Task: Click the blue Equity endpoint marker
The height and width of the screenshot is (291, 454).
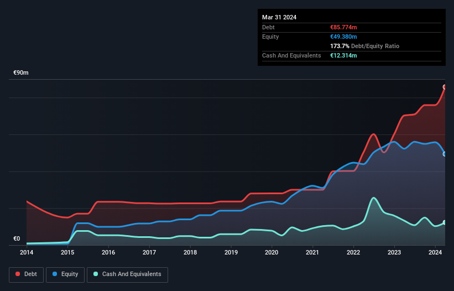Action: point(445,154)
